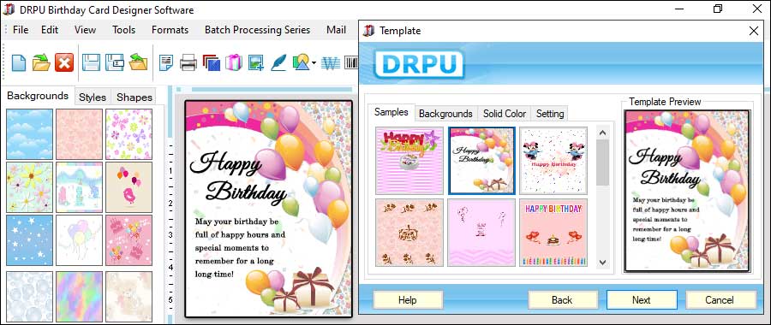The width and height of the screenshot is (771, 325).
Task: Choose the bubbles texture background
Action: pyautogui.click(x=29, y=296)
